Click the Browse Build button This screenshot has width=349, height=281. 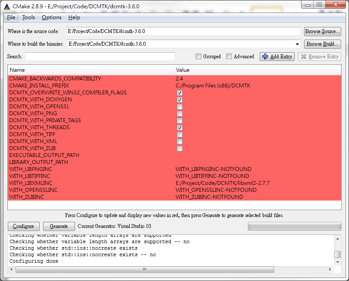click(x=322, y=44)
